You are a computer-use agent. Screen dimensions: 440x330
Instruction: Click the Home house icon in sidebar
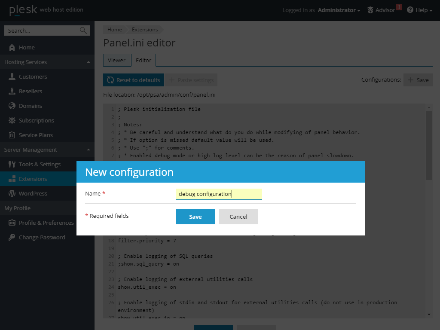click(12, 47)
